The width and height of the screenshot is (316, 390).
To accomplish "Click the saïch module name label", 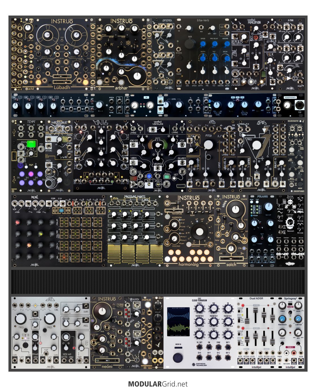I will pyautogui.click(x=231, y=264).
